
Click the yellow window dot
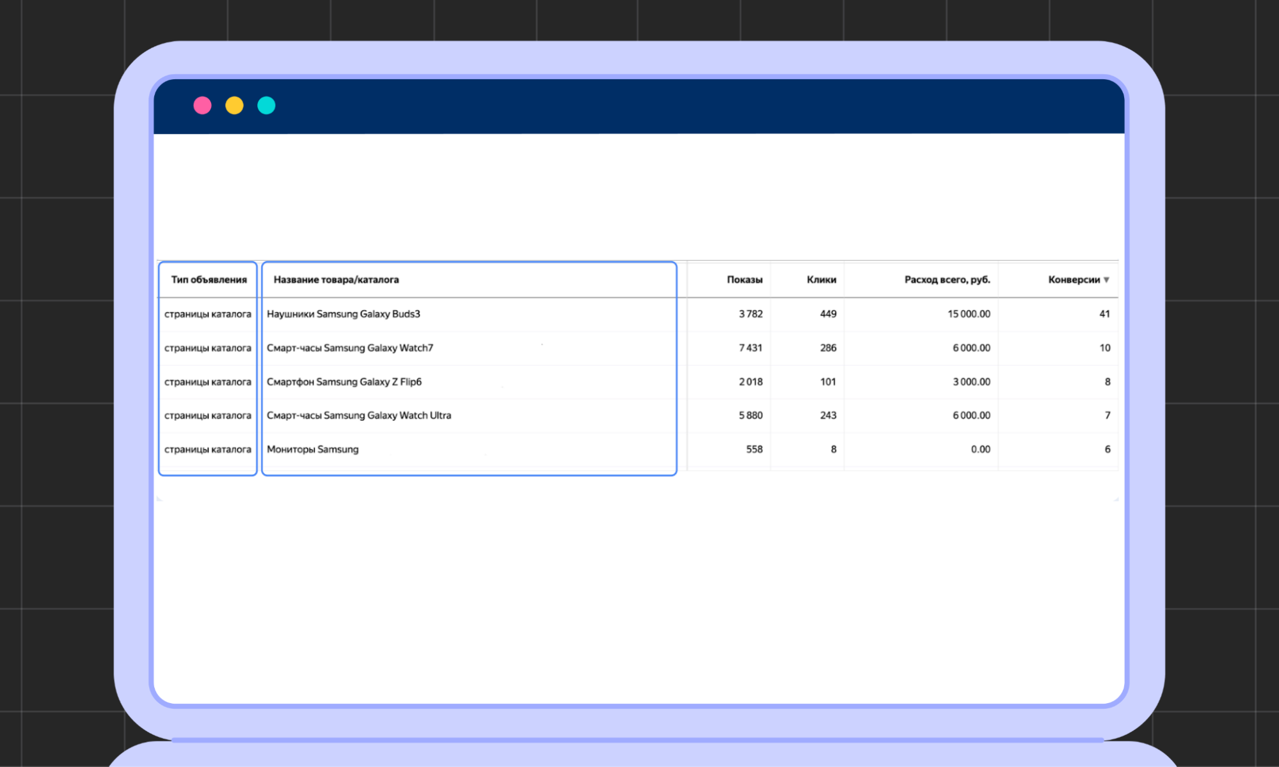(234, 105)
